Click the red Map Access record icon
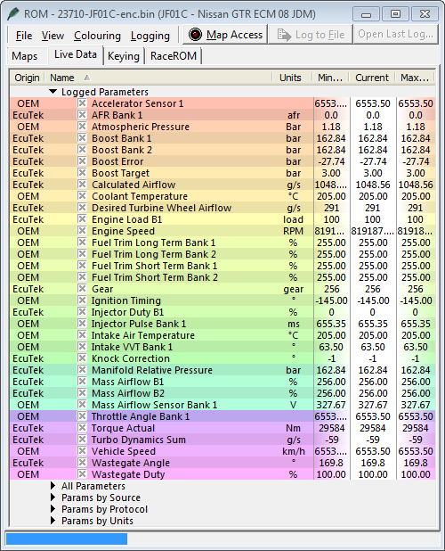The width and height of the screenshot is (445, 551). 195,35
